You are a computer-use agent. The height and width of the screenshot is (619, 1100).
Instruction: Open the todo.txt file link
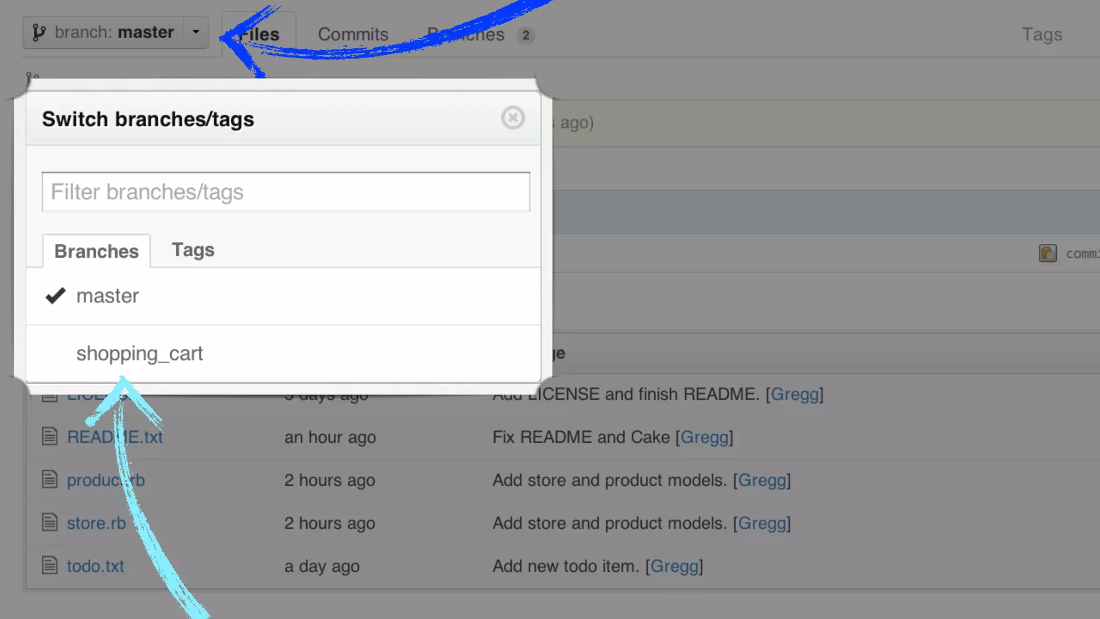tap(95, 566)
